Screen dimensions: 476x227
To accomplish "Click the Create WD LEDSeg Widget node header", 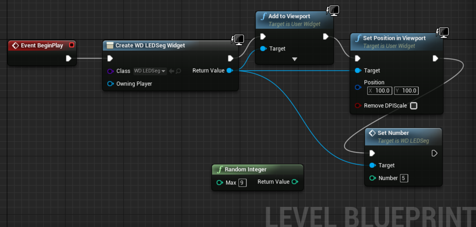I will click(x=170, y=46).
